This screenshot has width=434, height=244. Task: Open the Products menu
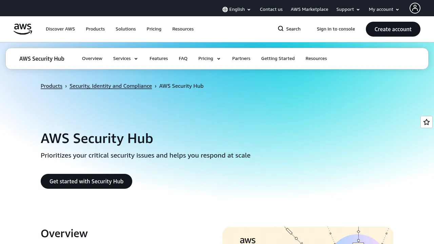[95, 29]
